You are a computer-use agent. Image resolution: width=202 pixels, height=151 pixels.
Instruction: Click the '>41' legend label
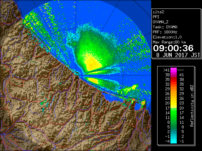pos(166,70)
